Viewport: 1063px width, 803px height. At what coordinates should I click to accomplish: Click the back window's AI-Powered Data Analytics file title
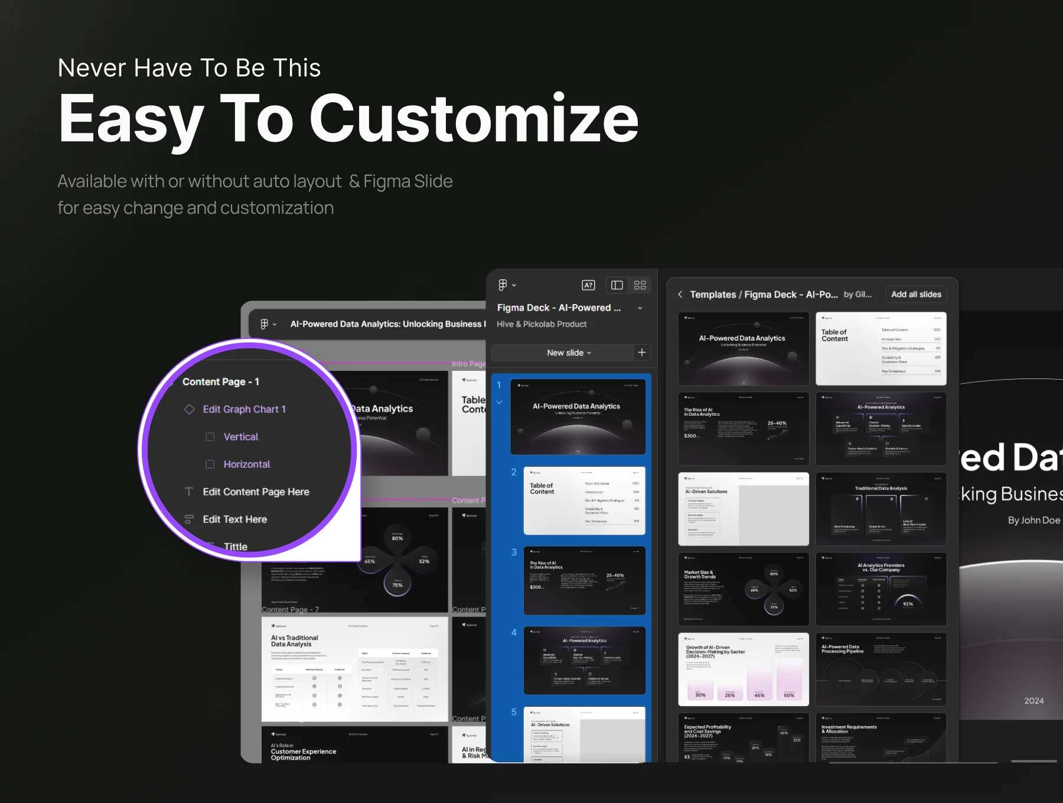(387, 324)
